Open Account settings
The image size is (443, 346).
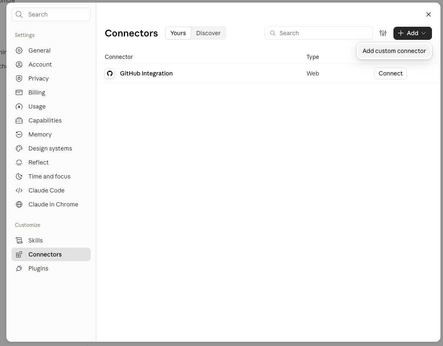click(x=51, y=64)
